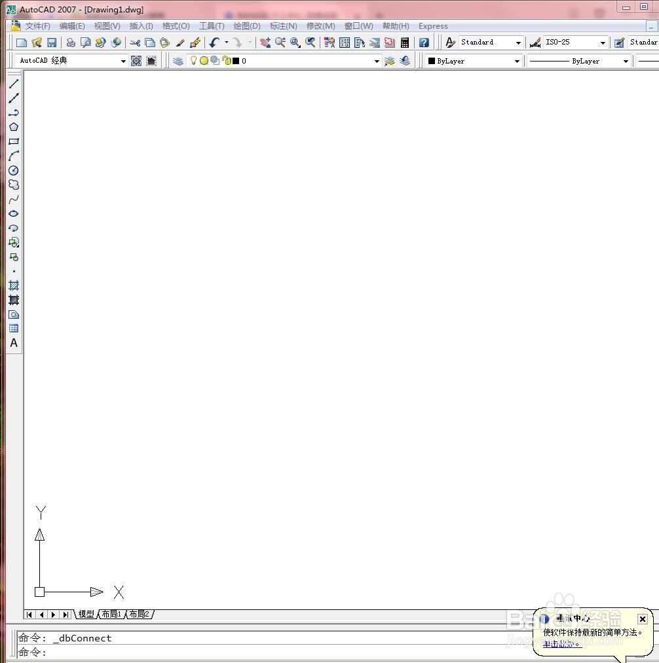Click the New drawing icon
The width and height of the screenshot is (659, 663).
pyautogui.click(x=21, y=43)
